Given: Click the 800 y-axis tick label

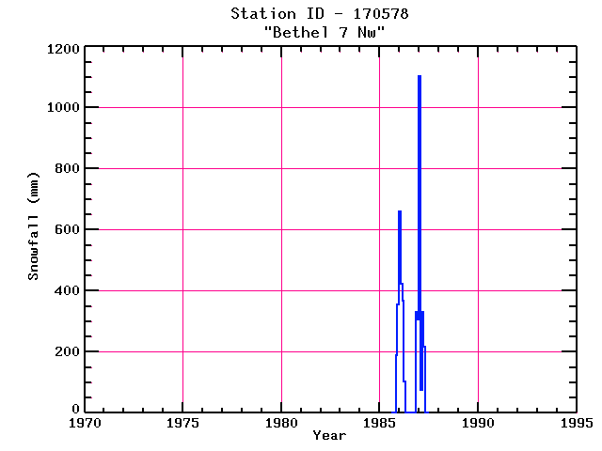Looking at the screenshot, I should tap(67, 168).
